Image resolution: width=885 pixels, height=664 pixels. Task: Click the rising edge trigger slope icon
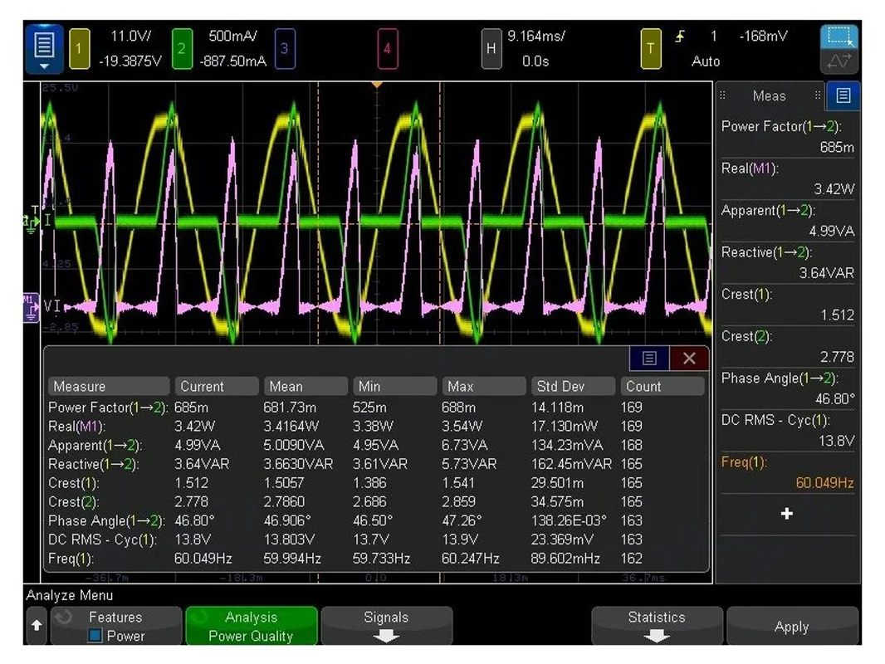point(680,37)
